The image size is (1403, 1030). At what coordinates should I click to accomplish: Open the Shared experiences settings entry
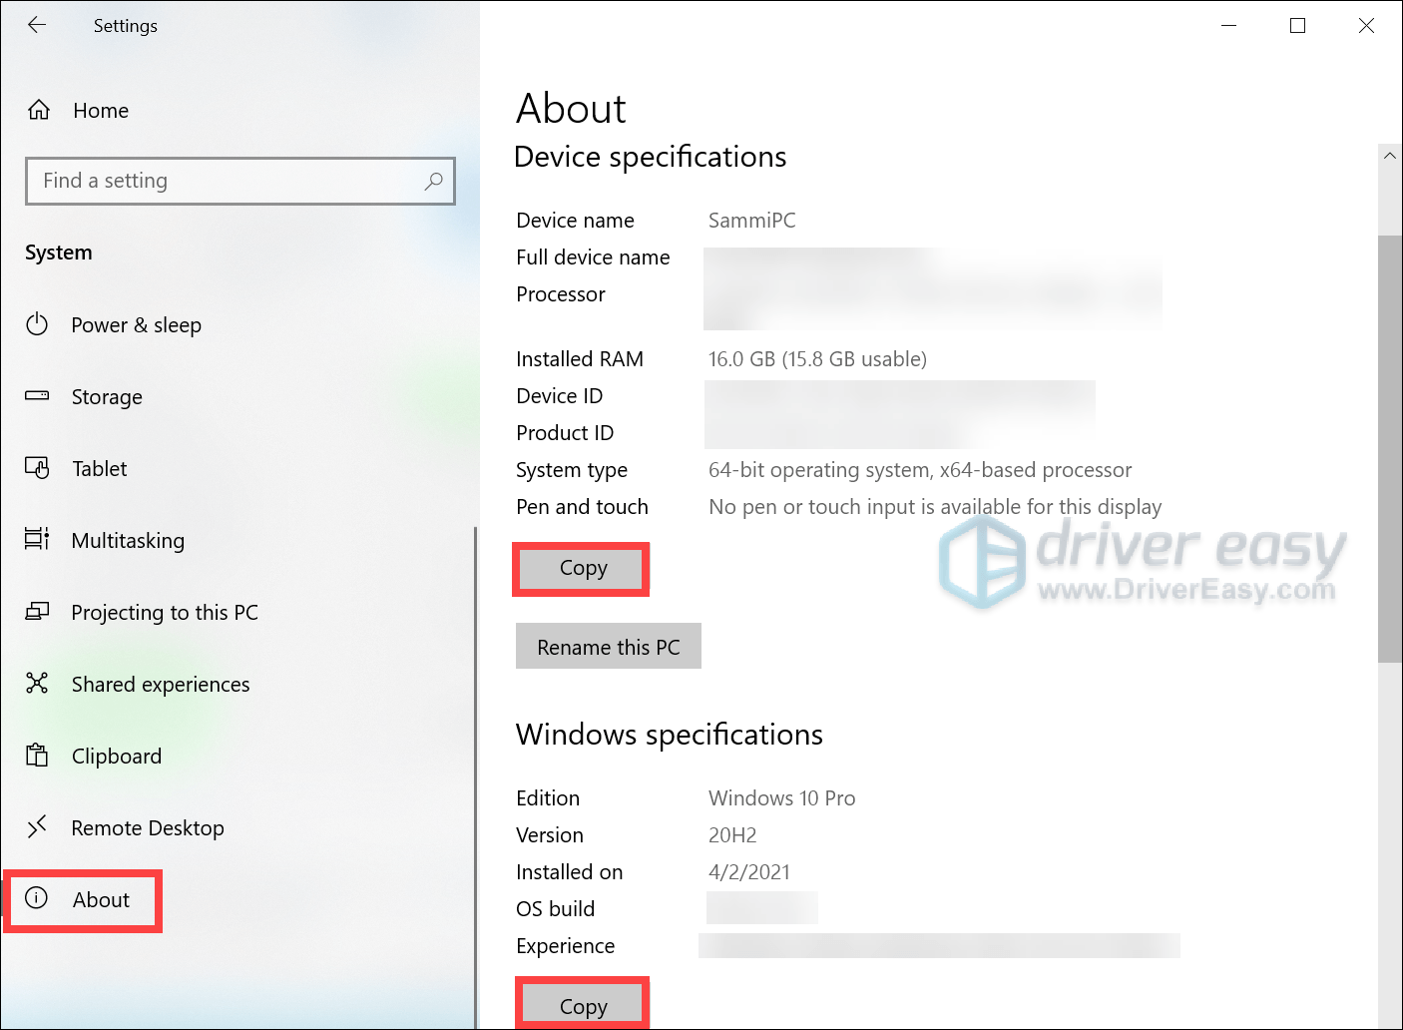click(160, 684)
